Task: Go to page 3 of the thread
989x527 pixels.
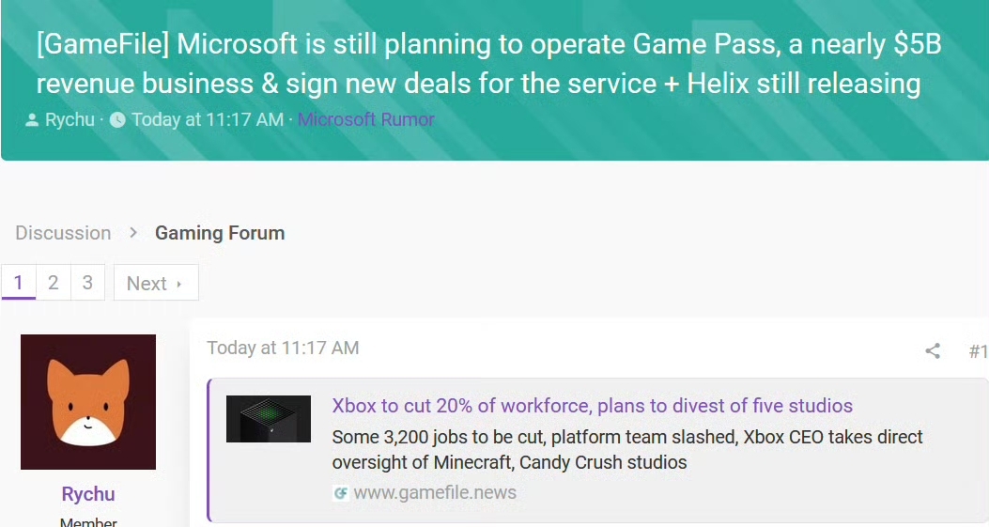Action: (87, 282)
